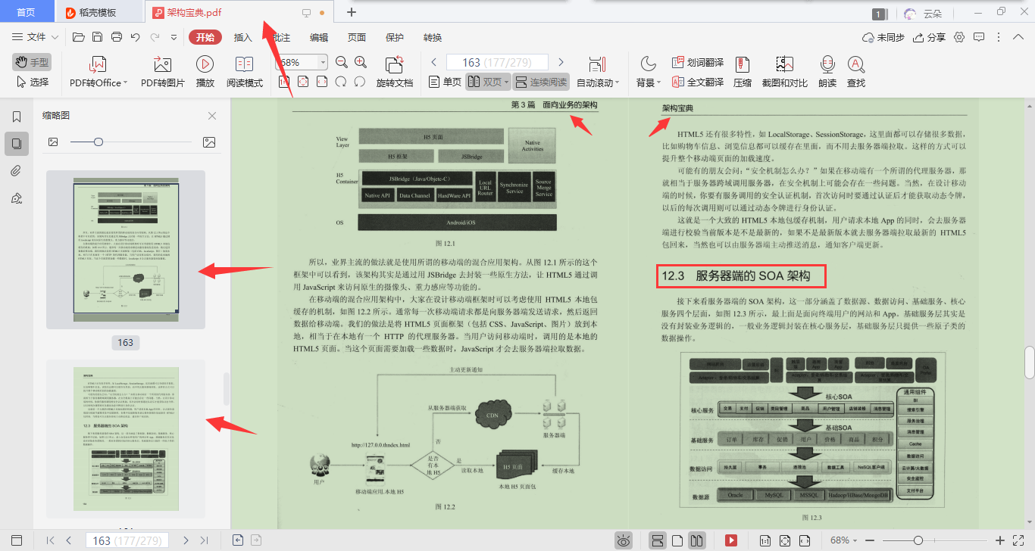
Task: Click the 未同步 cloud sync status
Action: point(883,37)
